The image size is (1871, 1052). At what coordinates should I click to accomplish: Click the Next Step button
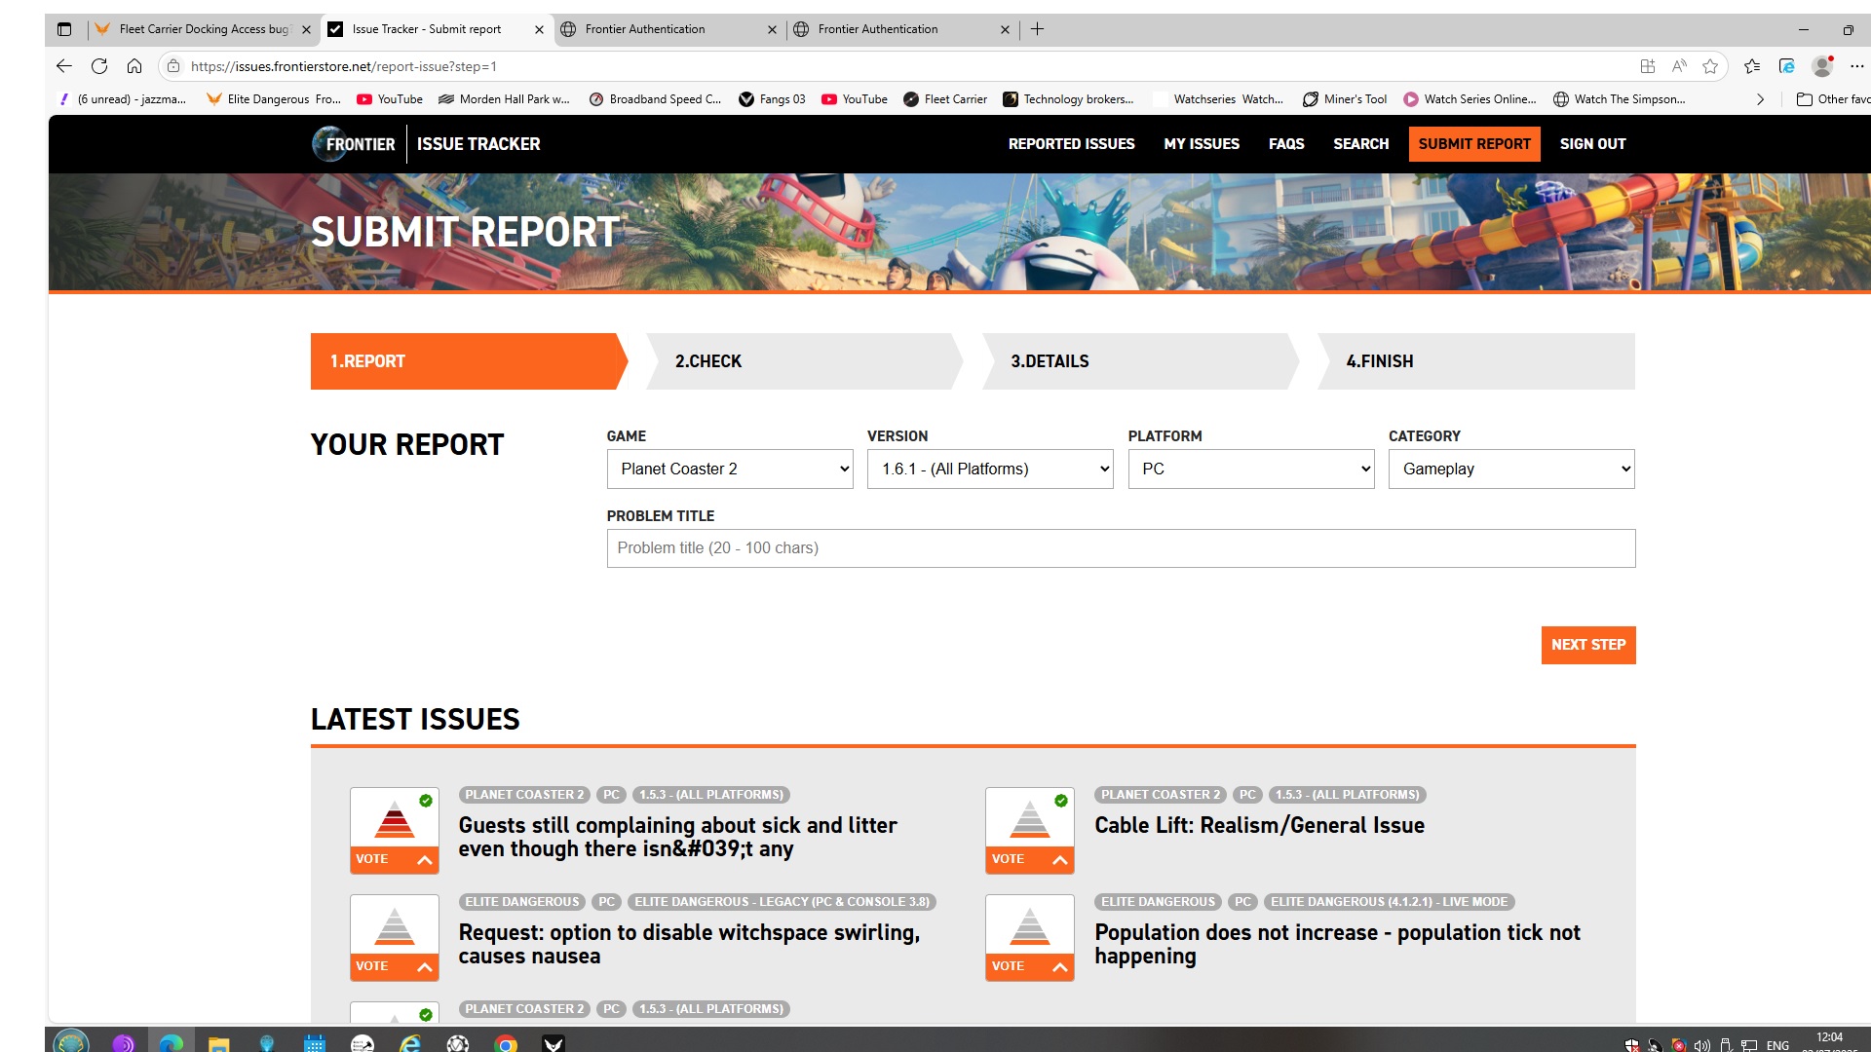1588,645
